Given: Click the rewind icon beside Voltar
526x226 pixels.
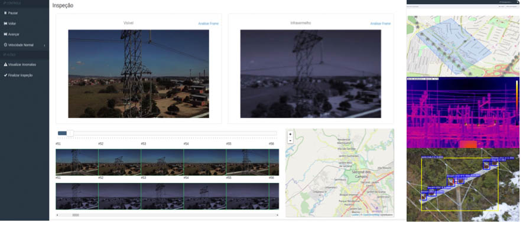Looking at the screenshot, I should point(5,24).
